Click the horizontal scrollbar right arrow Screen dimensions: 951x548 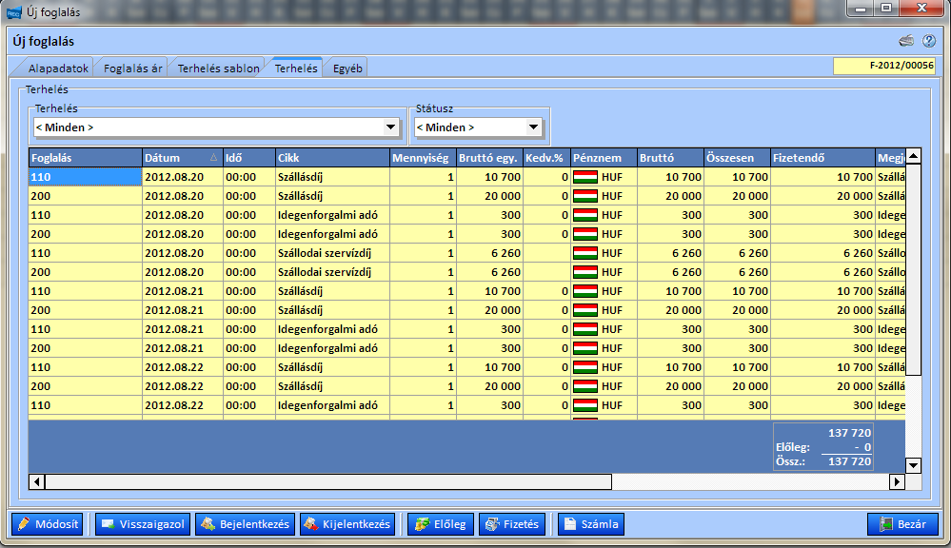(x=898, y=482)
